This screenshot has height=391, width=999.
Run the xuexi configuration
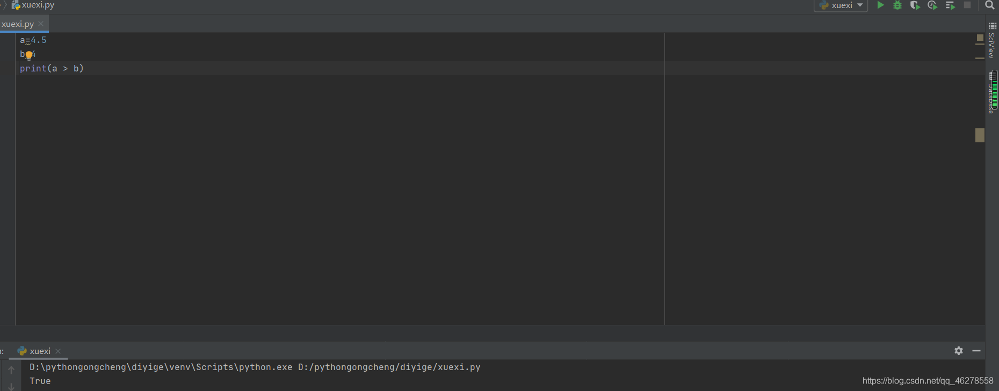[880, 5]
